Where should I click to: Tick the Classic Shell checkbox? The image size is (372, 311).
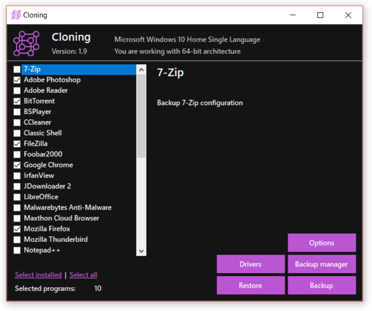click(x=17, y=133)
